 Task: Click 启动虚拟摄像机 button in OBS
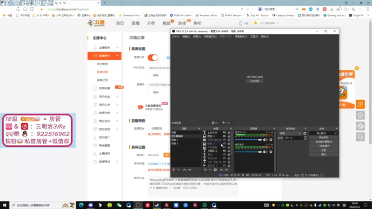(324, 142)
